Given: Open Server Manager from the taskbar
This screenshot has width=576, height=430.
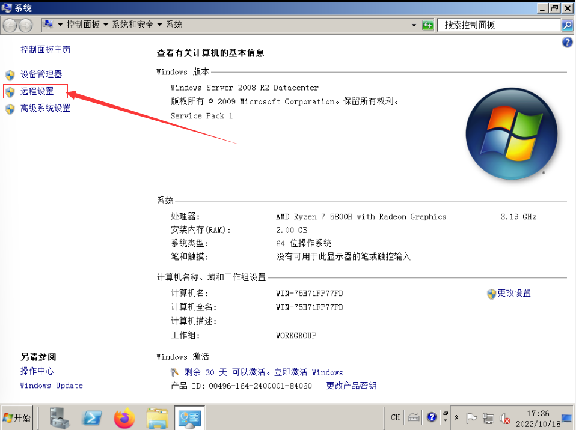Looking at the screenshot, I should point(59,418).
